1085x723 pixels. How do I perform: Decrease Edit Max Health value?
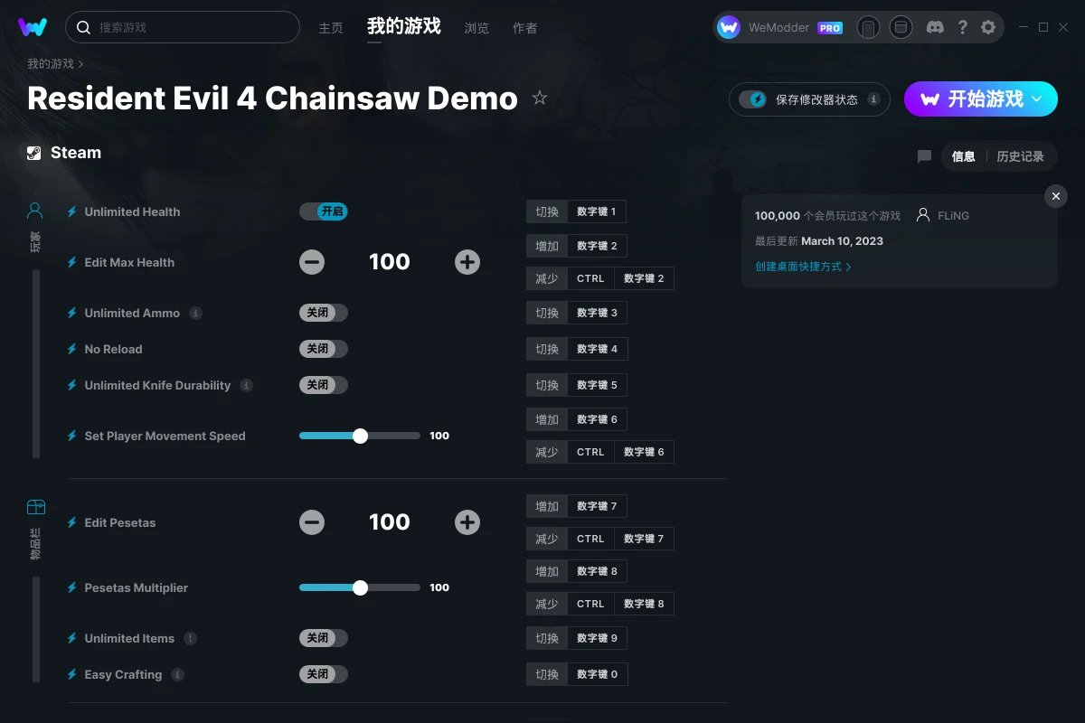point(312,262)
